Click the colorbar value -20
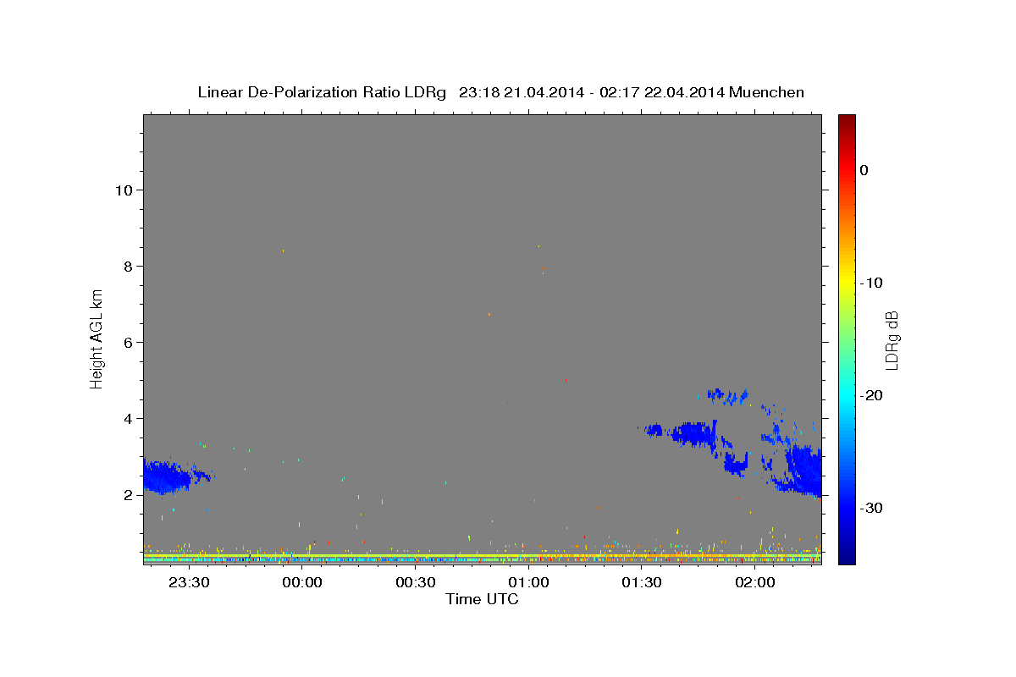 click(x=871, y=395)
